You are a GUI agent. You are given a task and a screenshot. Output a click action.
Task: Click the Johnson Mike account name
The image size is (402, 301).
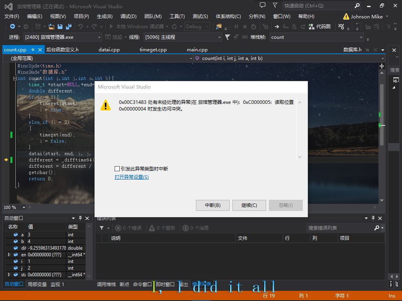pyautogui.click(x=367, y=16)
